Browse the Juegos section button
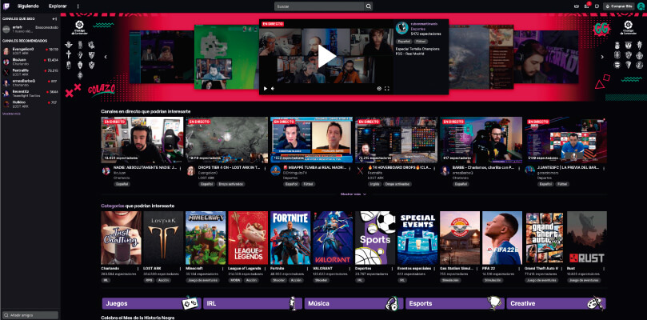Image resolution: width=647 pixels, height=320 pixels. (x=151, y=303)
